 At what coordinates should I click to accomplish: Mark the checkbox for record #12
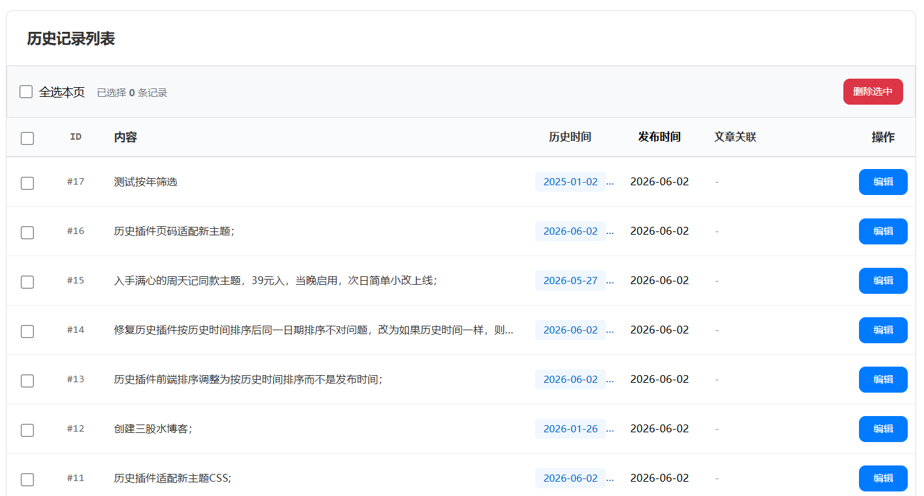click(x=27, y=430)
